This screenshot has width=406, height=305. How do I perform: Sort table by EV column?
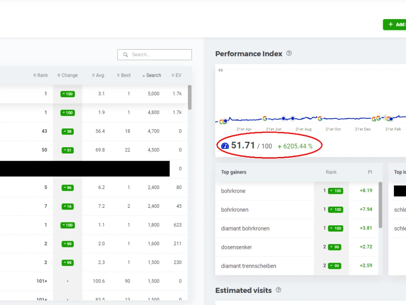coord(176,75)
